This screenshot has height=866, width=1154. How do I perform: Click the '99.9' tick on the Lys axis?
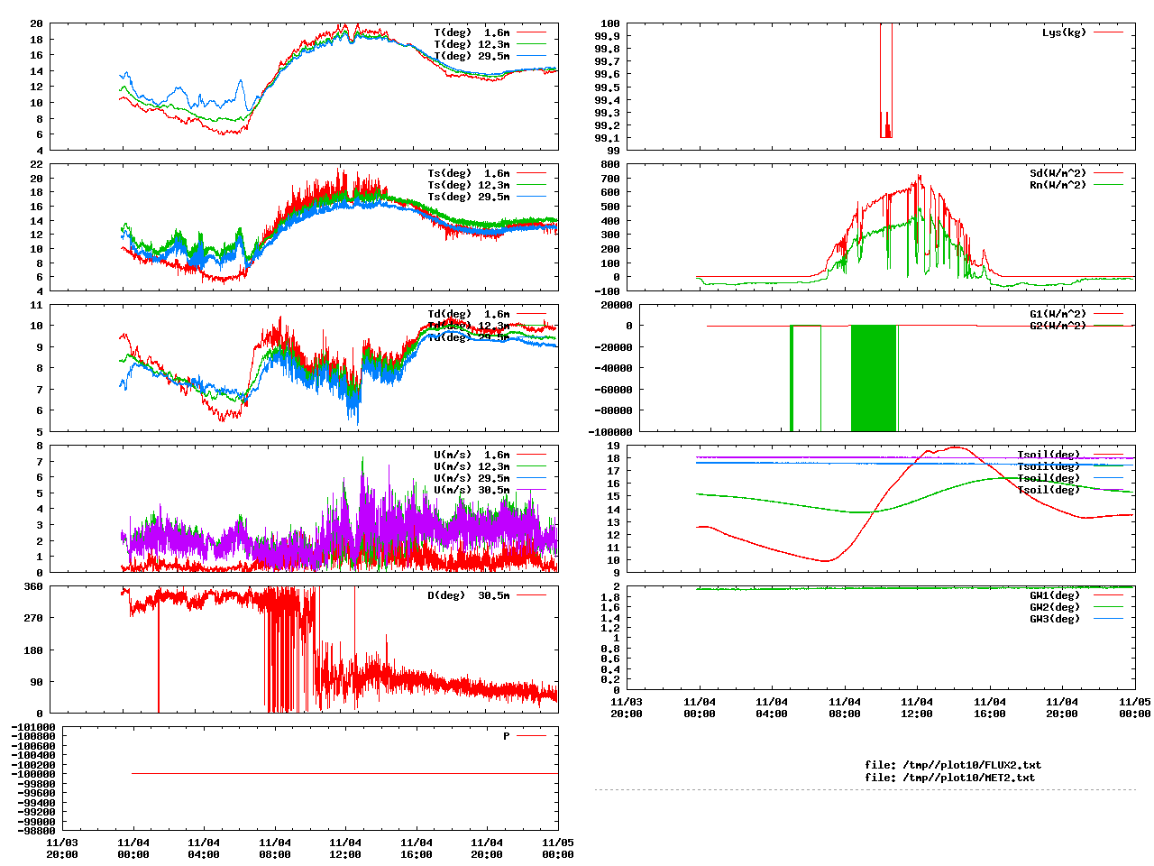pyautogui.click(x=607, y=36)
